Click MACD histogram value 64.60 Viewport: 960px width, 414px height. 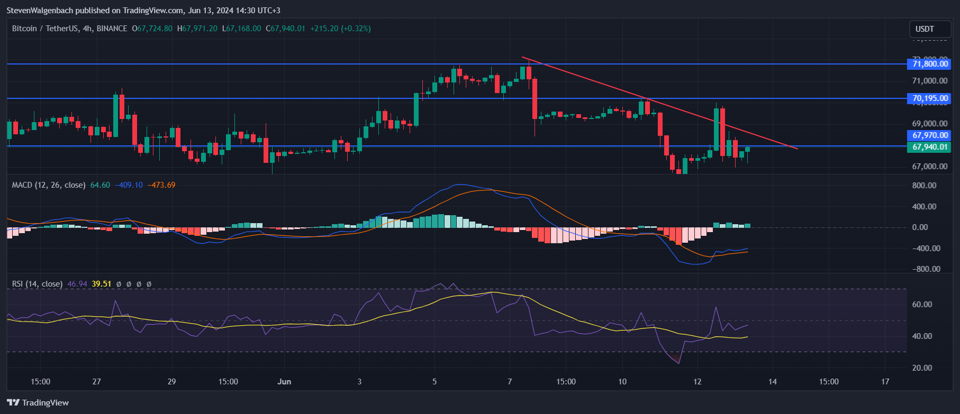(x=100, y=185)
